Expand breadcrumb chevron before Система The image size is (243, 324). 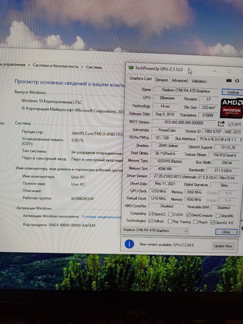tap(82, 67)
